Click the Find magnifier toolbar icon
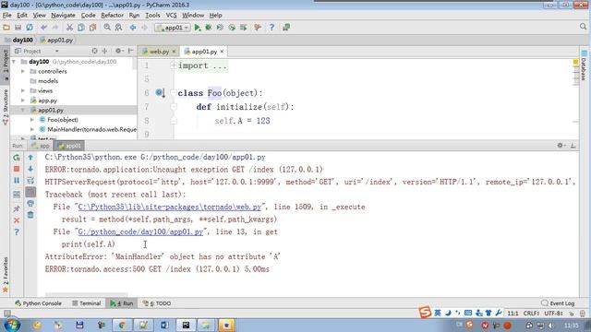Screen dimensions: 591x332 click(107, 28)
